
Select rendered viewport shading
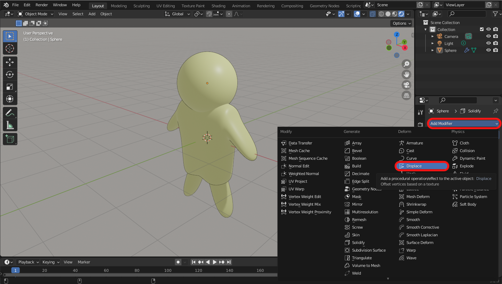401,14
